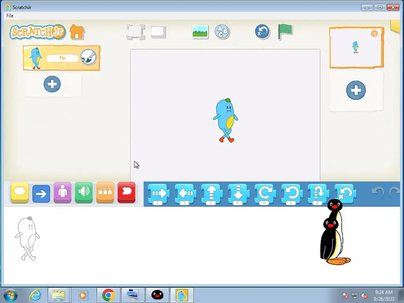Select the Tic character card in the list

point(62,58)
